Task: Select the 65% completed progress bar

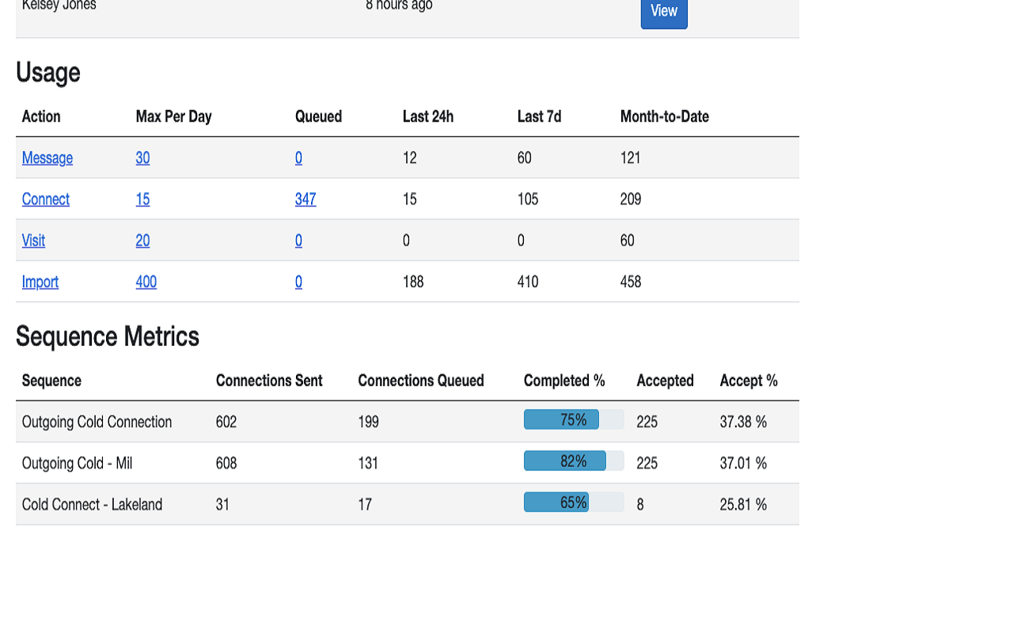Action: coord(573,502)
